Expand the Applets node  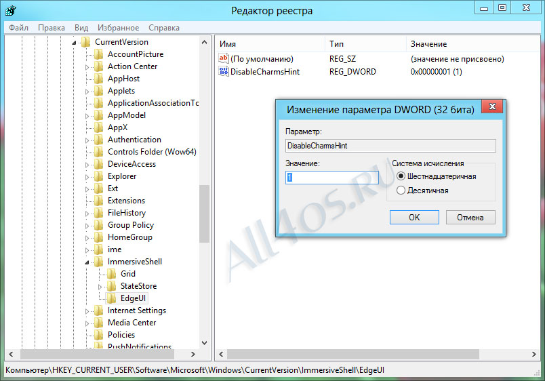click(87, 92)
